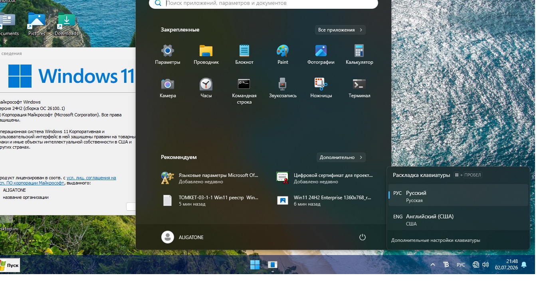Screen dimensions: 543x306
Task: Open the Paint app icon
Action: [x=283, y=55]
